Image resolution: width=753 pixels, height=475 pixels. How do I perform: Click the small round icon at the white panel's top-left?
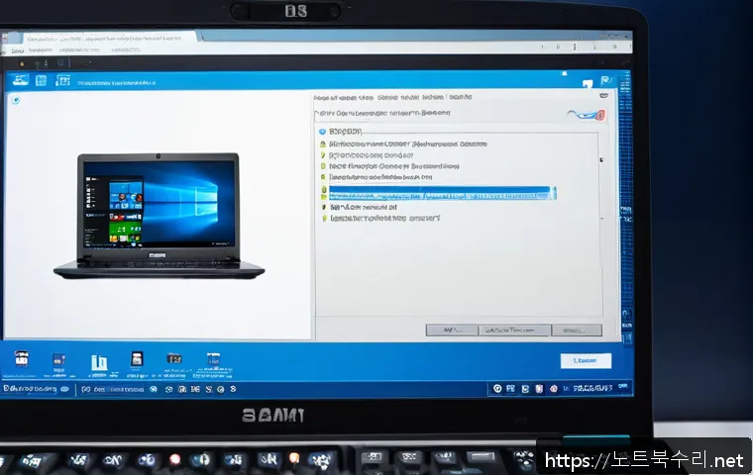16,100
